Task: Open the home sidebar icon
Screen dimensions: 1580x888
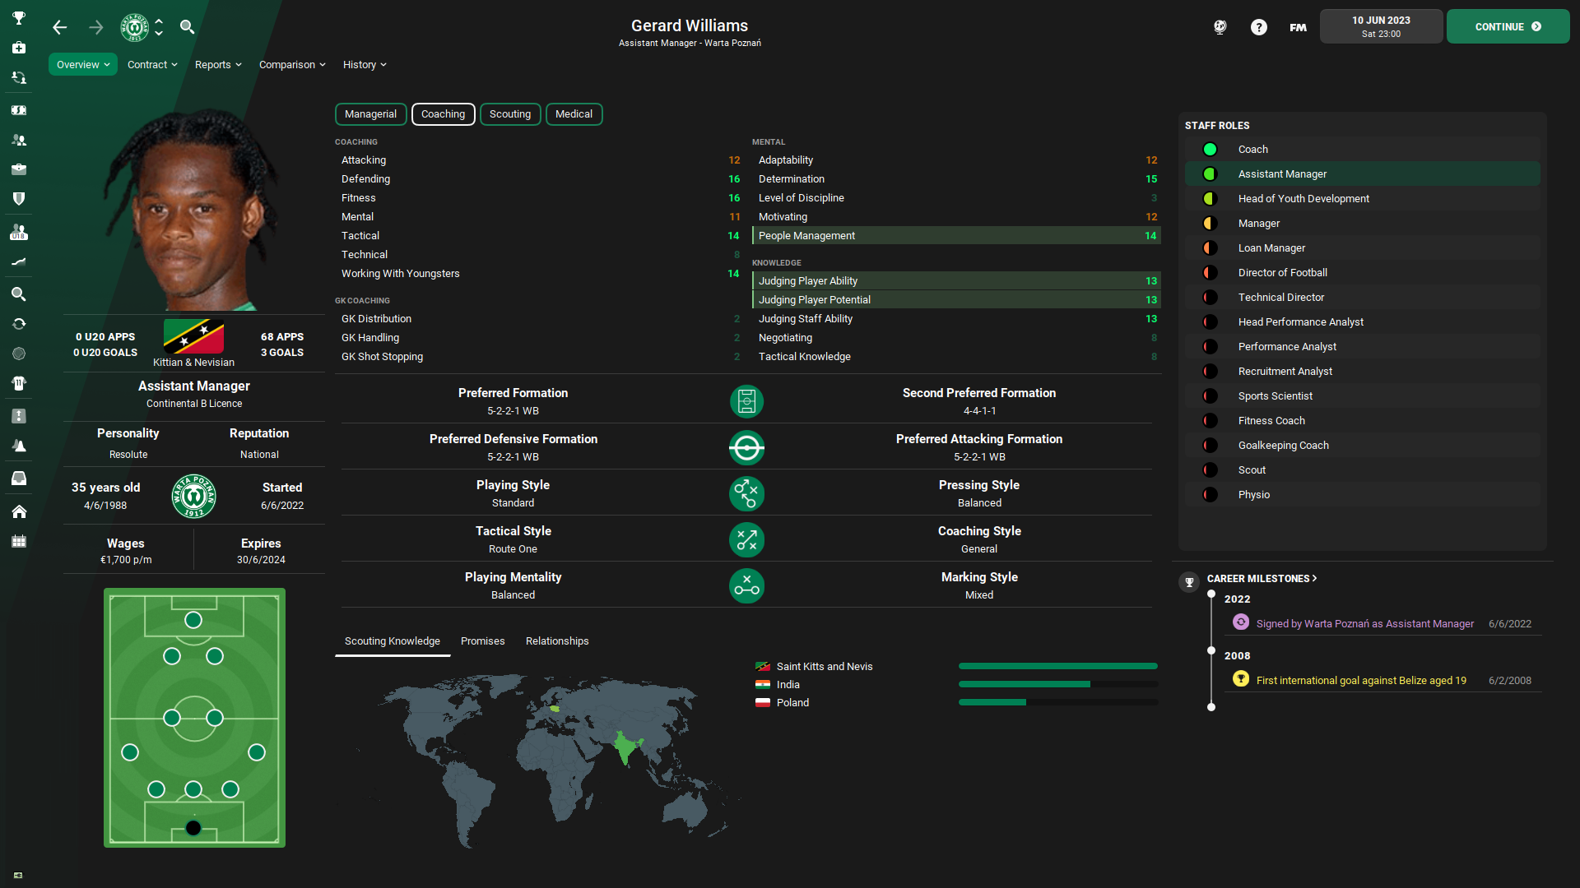Action: click(x=18, y=511)
